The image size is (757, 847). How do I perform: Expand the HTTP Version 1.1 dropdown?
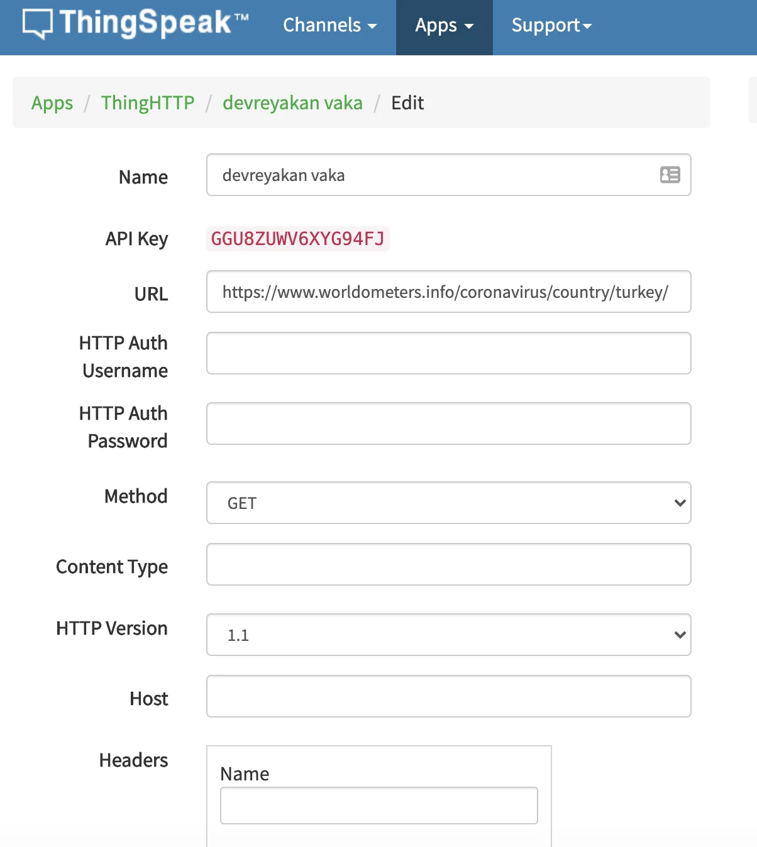pyautogui.click(x=449, y=635)
